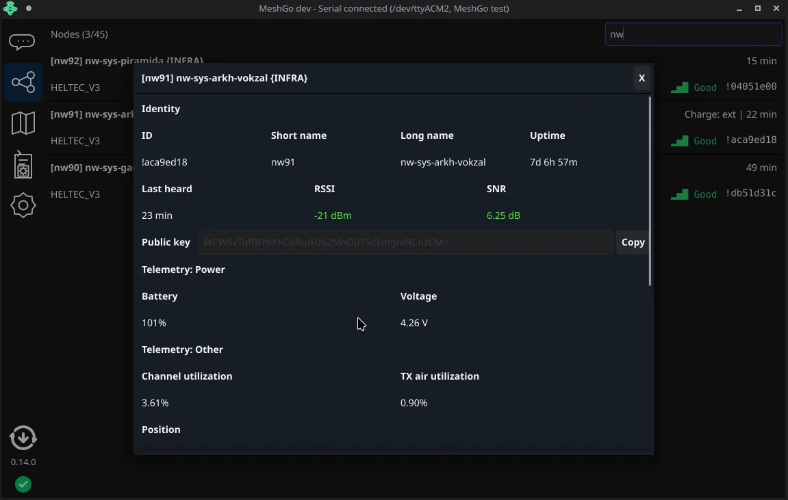Click the short name value nw91
Image resolution: width=788 pixels, height=500 pixels.
point(283,162)
